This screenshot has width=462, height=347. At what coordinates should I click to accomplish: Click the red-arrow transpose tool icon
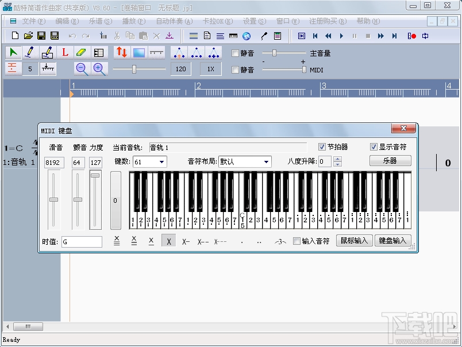pos(121,52)
